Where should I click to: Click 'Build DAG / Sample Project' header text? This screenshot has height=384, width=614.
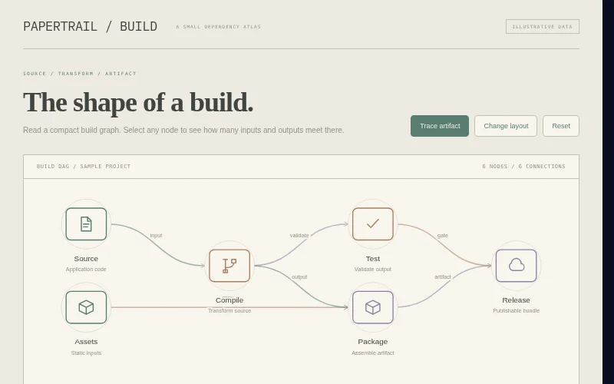84,167
